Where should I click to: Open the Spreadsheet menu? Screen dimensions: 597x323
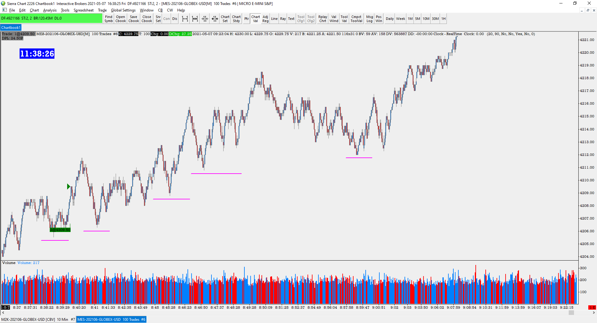click(84, 10)
